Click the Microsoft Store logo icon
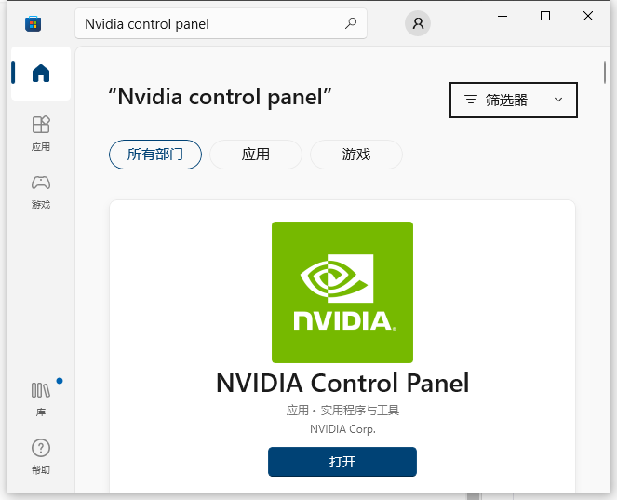617x500 pixels. click(32, 24)
